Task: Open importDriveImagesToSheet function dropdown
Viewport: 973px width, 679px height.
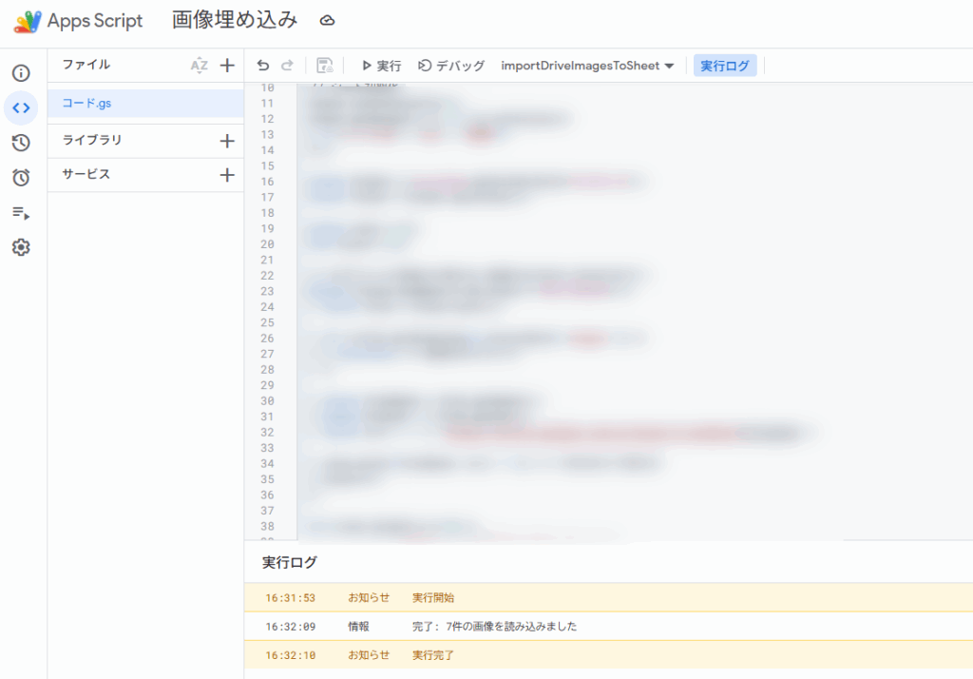Action: coord(587,66)
